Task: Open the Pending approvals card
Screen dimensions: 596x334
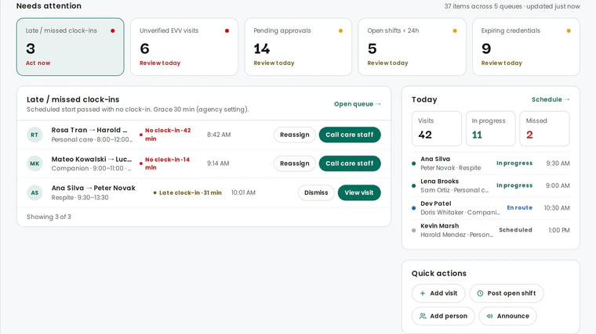Action: [x=298, y=47]
